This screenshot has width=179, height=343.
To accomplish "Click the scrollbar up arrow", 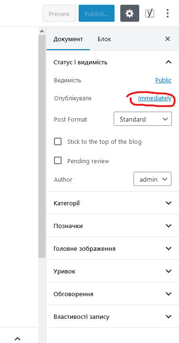I will (42, 31).
